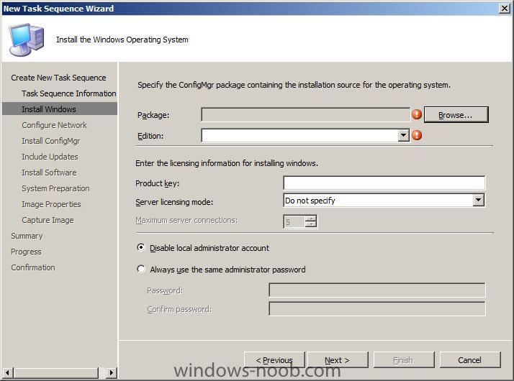This screenshot has height=381, width=514.
Task: Click the 'Package:' label
Action: pyautogui.click(x=153, y=115)
